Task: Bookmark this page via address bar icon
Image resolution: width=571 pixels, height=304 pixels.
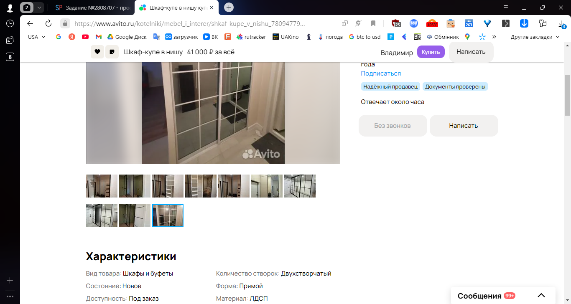Action: click(x=373, y=23)
